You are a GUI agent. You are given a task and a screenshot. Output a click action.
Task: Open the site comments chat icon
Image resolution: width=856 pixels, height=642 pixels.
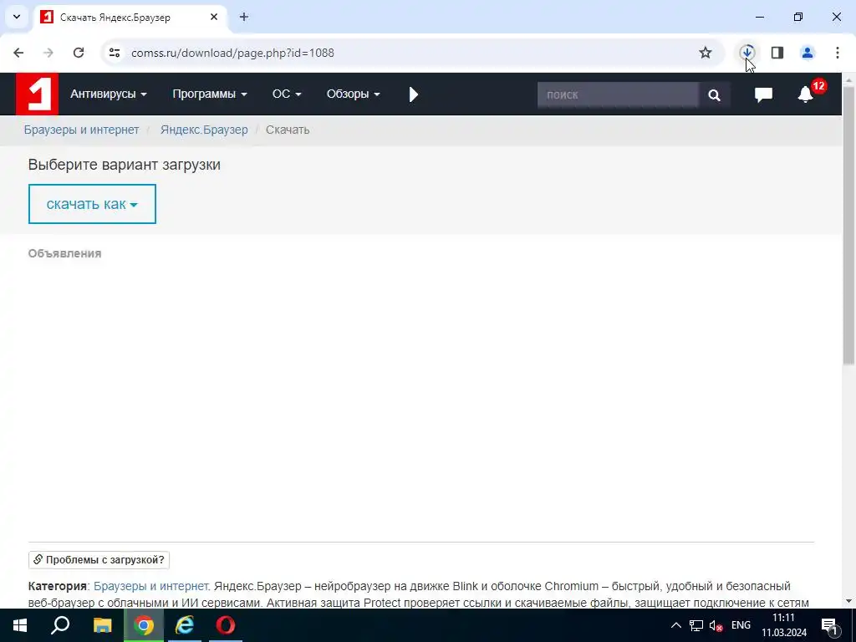coord(763,94)
